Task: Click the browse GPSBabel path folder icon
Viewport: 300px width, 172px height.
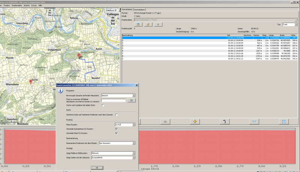Action: [131, 100]
